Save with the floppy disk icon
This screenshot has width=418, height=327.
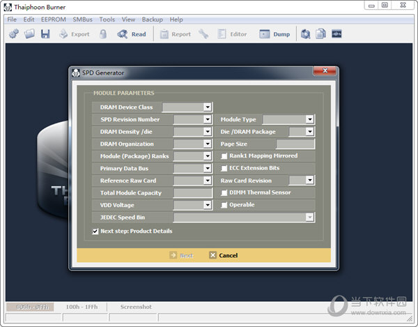click(45, 34)
